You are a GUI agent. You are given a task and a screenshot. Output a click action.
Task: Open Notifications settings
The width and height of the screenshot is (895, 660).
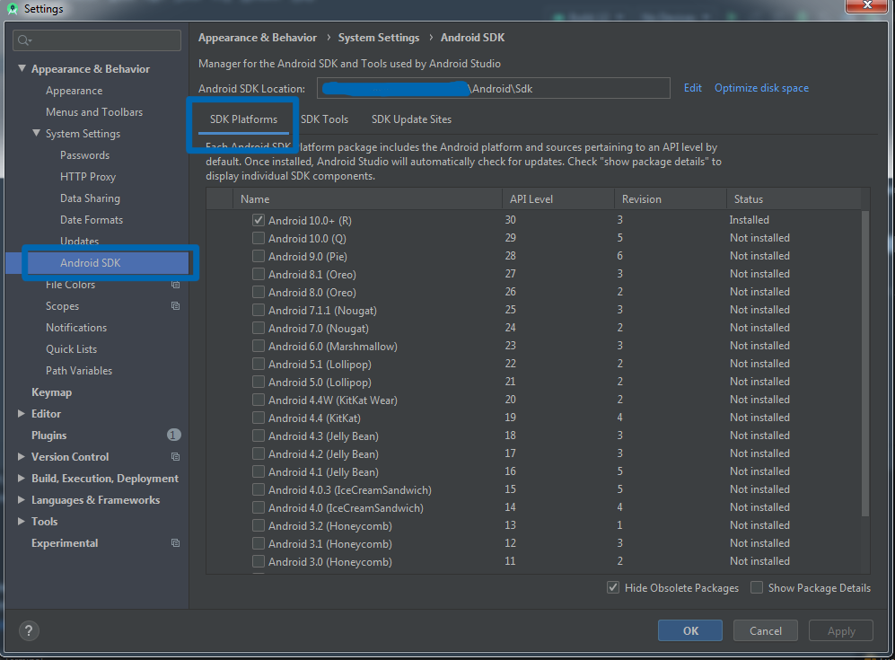(76, 327)
